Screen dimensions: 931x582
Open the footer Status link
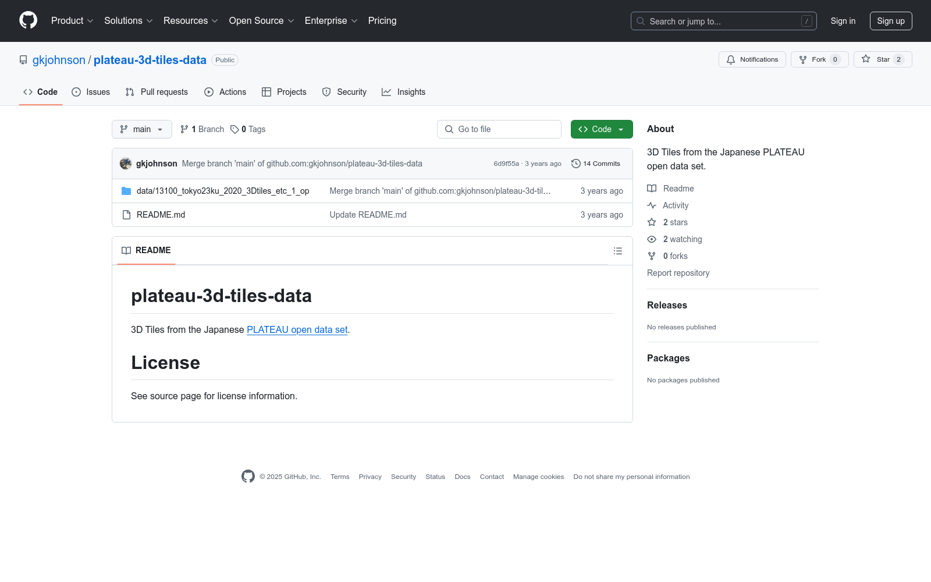435,477
